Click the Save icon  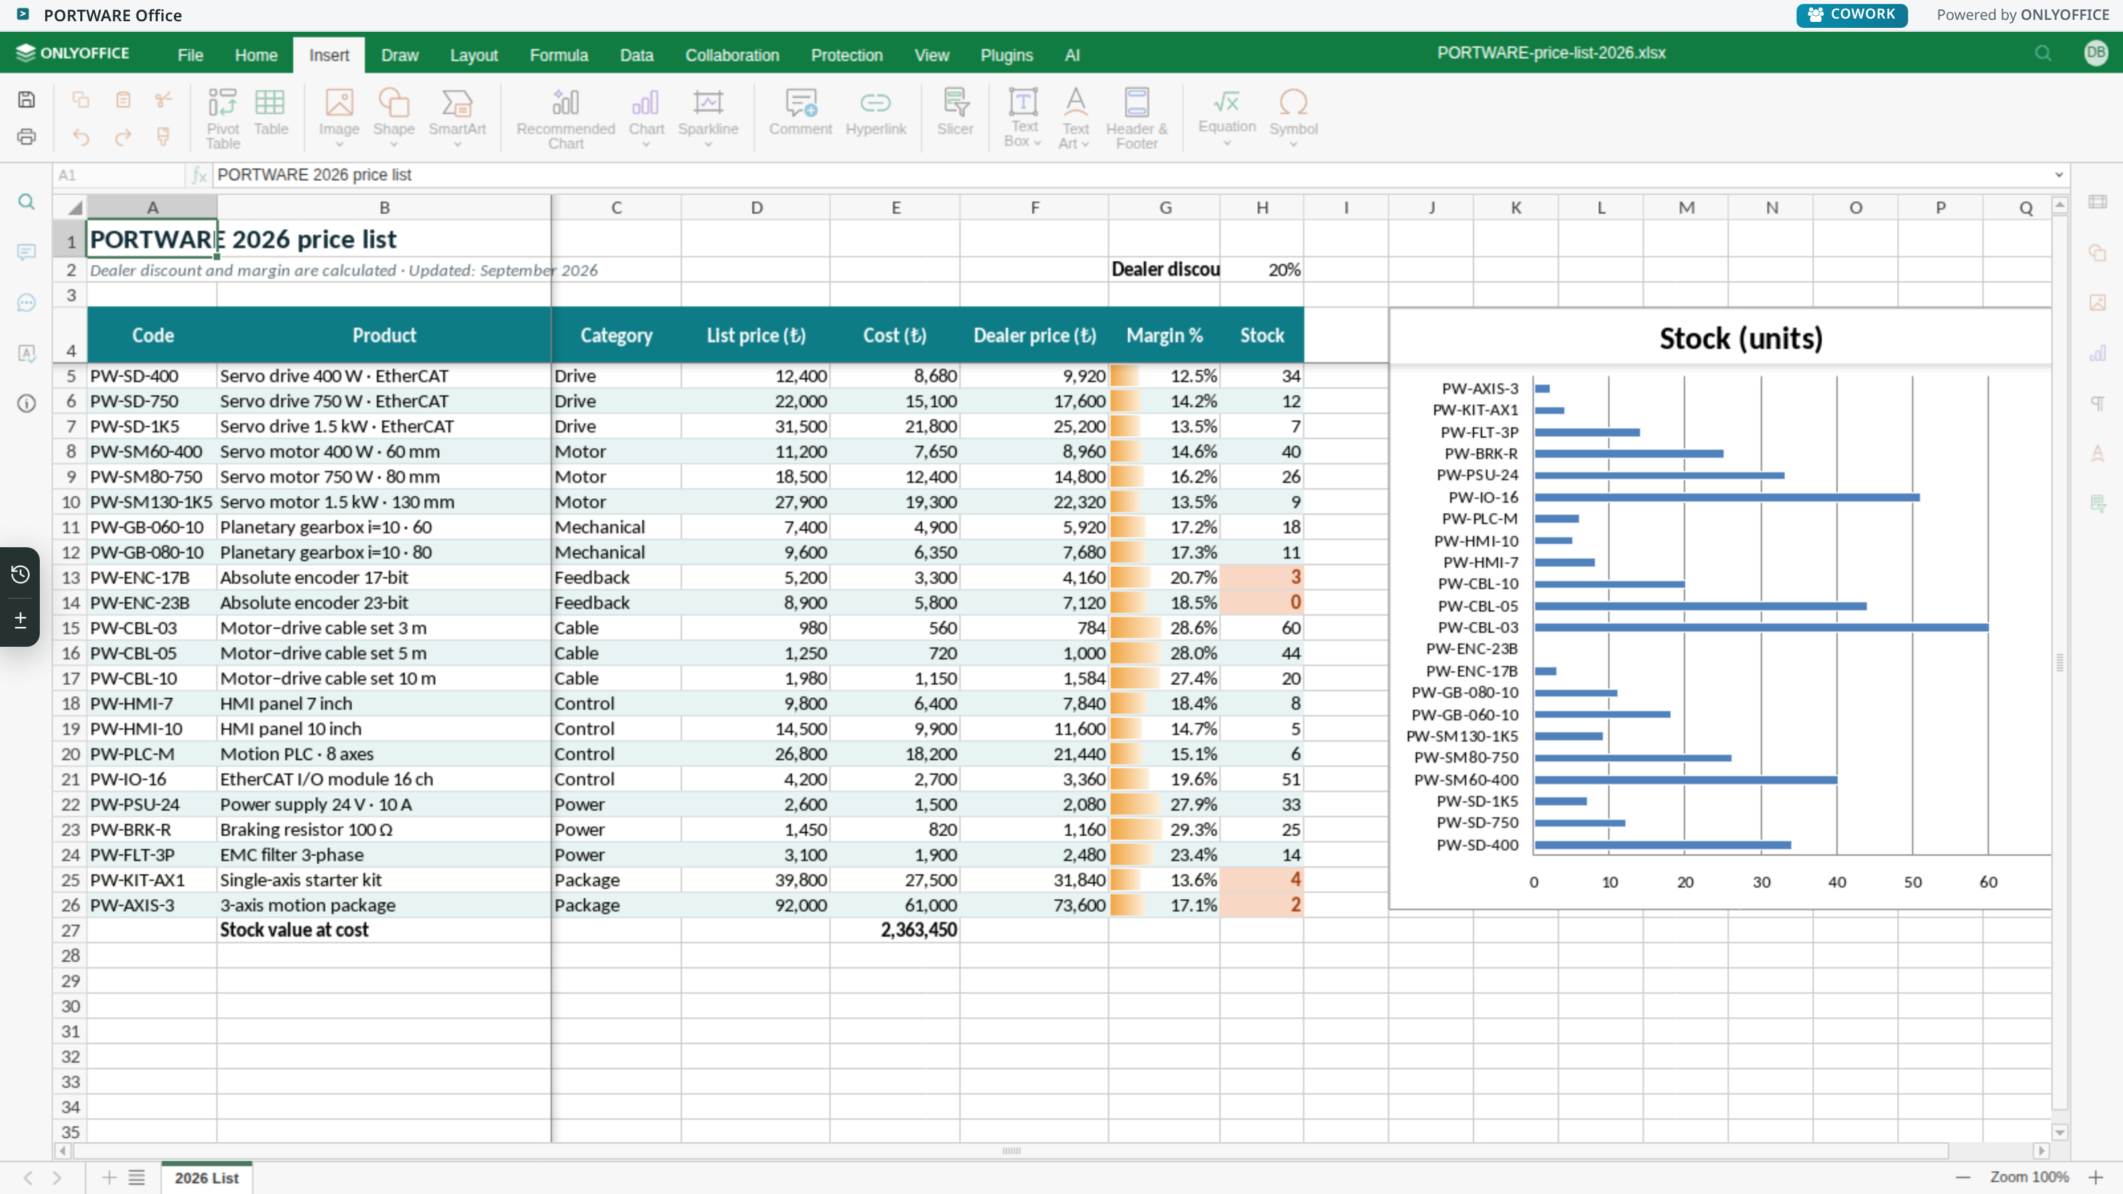click(27, 99)
